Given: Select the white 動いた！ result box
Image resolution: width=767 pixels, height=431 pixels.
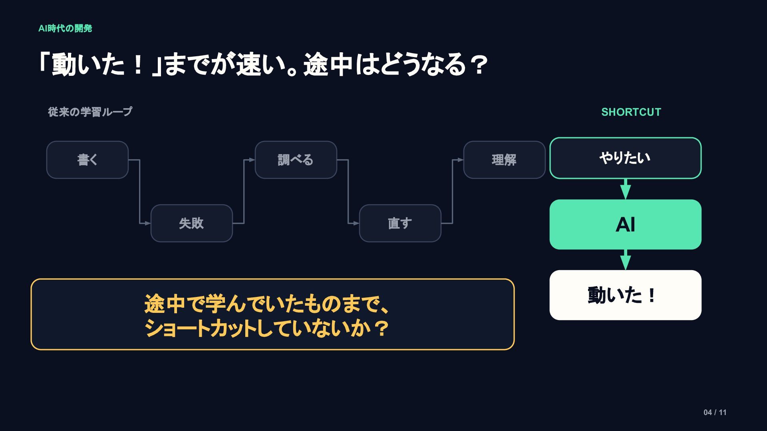Looking at the screenshot, I should coord(626,295).
